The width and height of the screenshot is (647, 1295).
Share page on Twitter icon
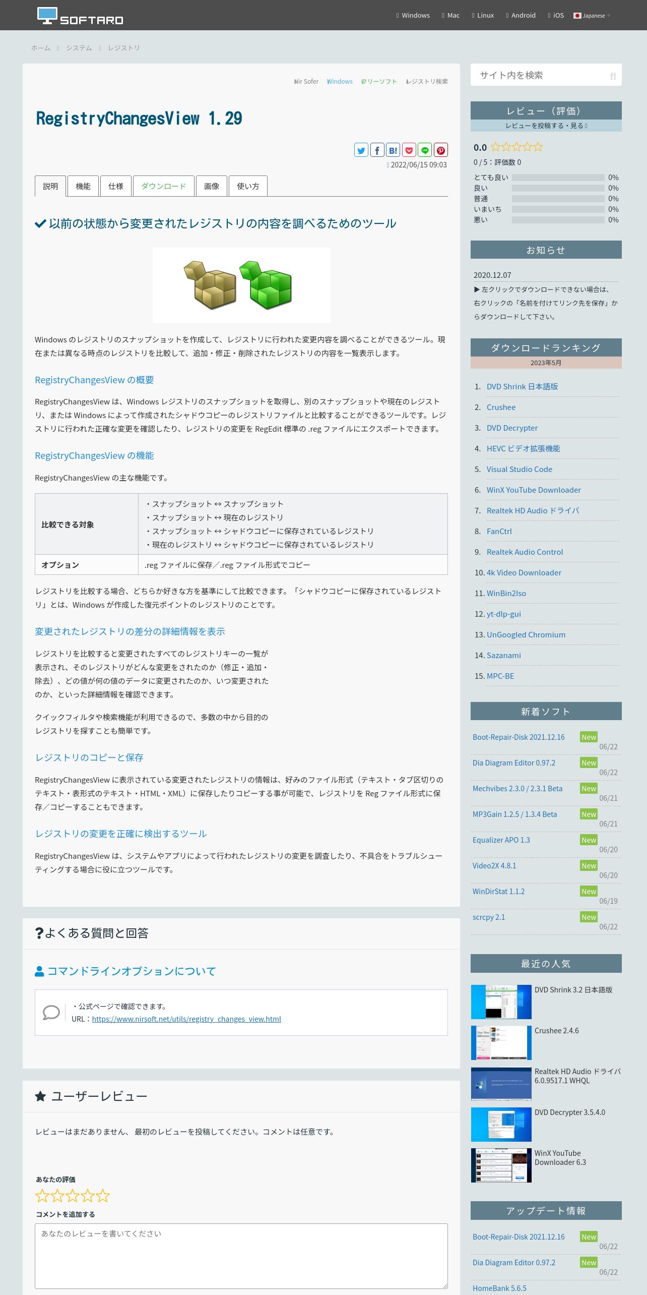pyautogui.click(x=361, y=150)
